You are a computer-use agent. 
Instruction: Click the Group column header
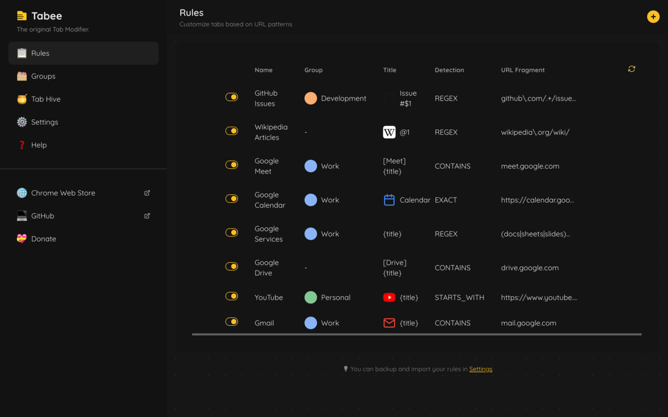tap(314, 70)
